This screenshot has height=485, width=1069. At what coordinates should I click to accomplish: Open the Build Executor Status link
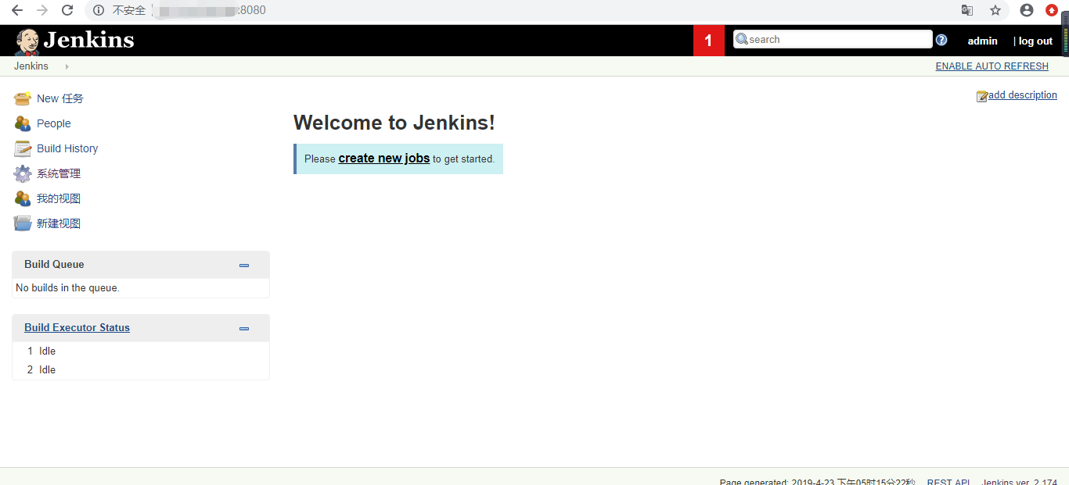coord(77,328)
